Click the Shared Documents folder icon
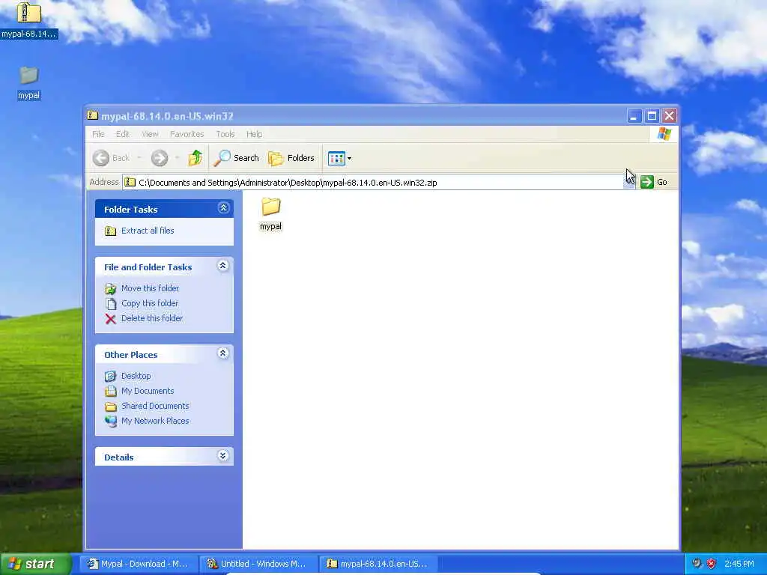The image size is (767, 575). (111, 407)
